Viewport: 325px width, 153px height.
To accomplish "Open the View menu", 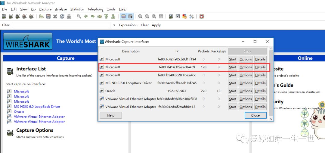I will pos(24,9).
